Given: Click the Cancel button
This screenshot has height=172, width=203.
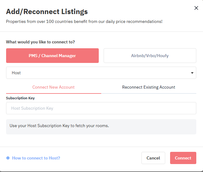Looking at the screenshot, I should pyautogui.click(x=153, y=158).
